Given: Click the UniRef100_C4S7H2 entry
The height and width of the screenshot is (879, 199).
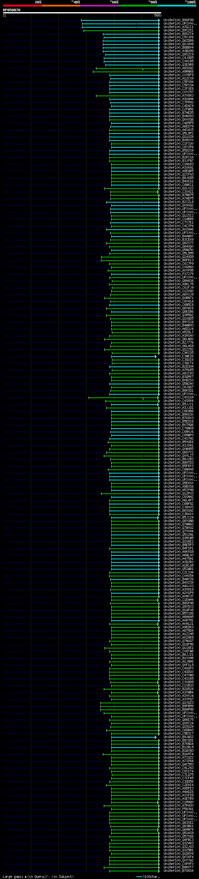Looking at the screenshot, I should point(178,438).
